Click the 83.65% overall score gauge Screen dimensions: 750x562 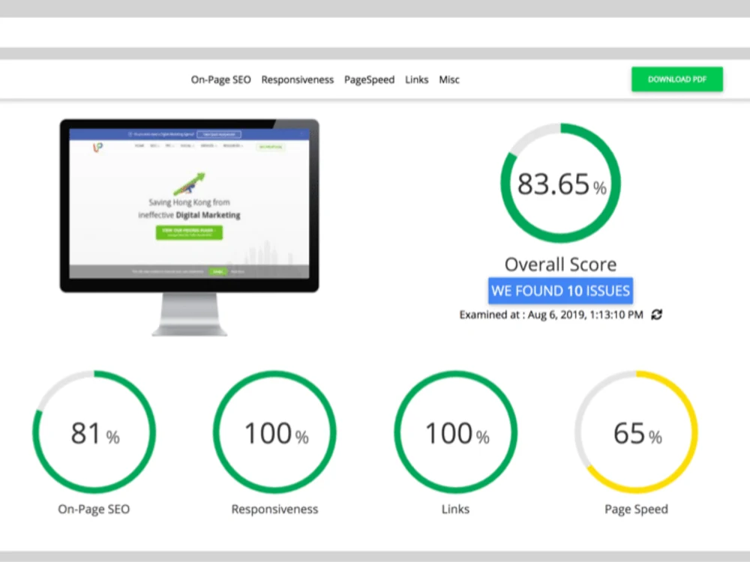(560, 183)
